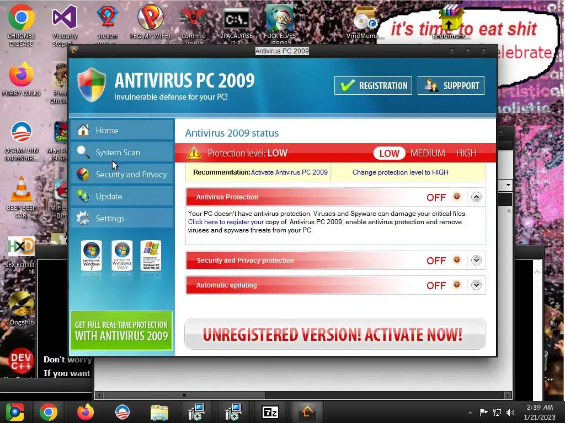
Task: Open CHRONES DISEASE Chrome desktop shortcut
Action: click(x=21, y=25)
